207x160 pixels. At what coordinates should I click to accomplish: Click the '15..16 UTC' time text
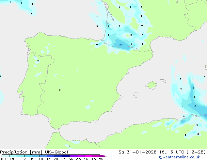171,152
